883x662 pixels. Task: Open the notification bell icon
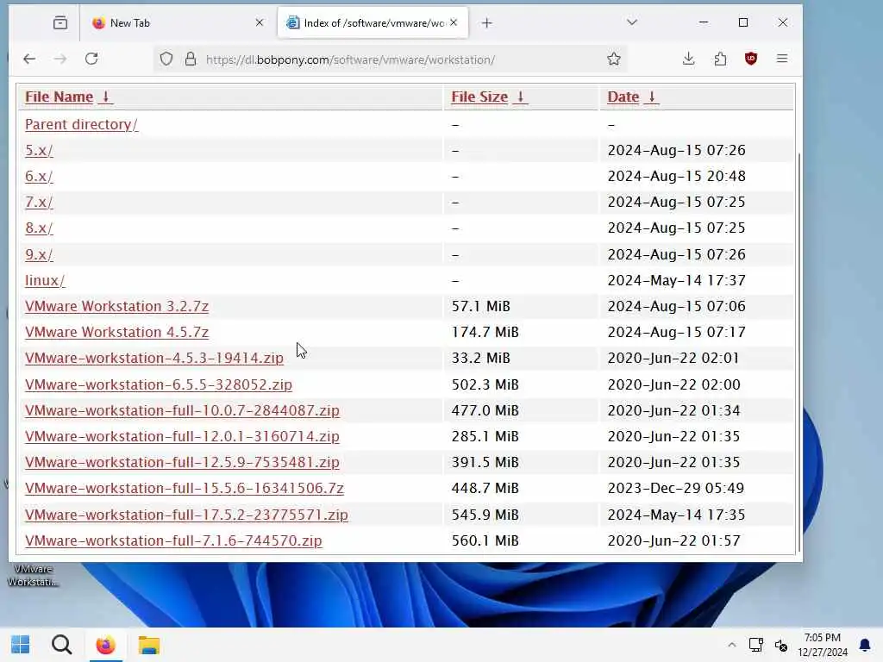click(x=865, y=645)
